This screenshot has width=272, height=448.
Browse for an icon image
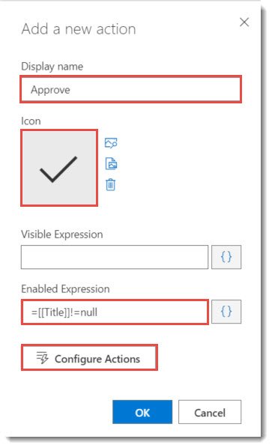(111, 142)
